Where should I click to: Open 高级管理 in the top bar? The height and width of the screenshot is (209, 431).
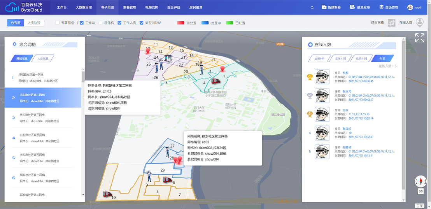point(389,7)
